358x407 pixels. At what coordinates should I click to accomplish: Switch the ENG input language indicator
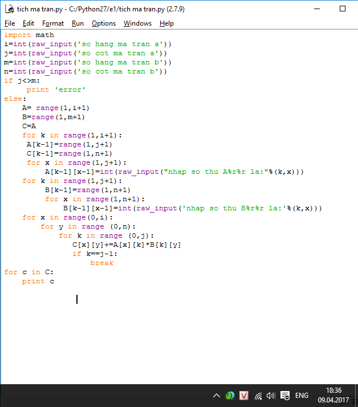tap(302, 396)
